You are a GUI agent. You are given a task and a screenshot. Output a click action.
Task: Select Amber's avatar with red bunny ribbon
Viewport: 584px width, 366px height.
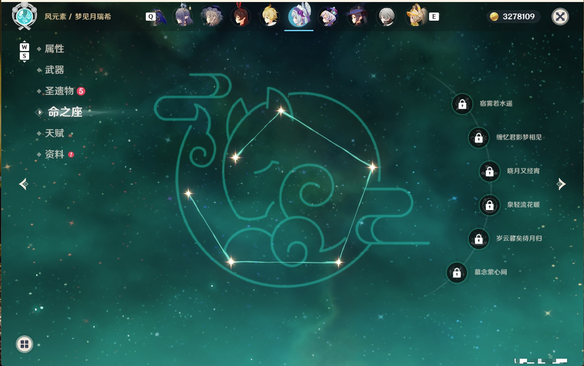(x=241, y=16)
